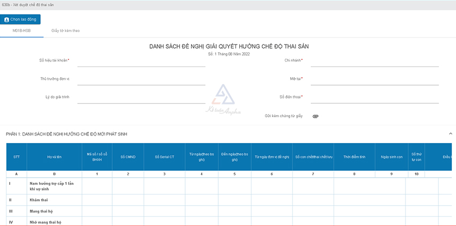Click the Số Serial CT column header
Viewport: 456px width, 226px height.
point(164,157)
